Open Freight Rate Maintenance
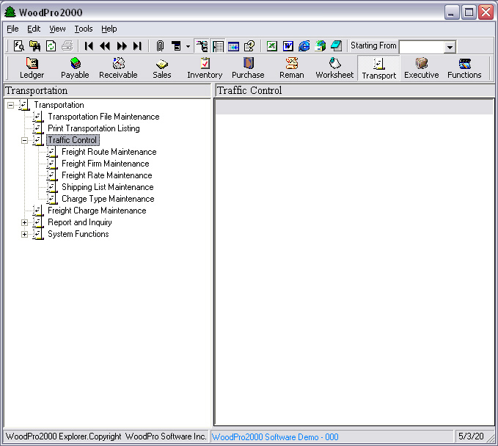 pyautogui.click(x=107, y=175)
